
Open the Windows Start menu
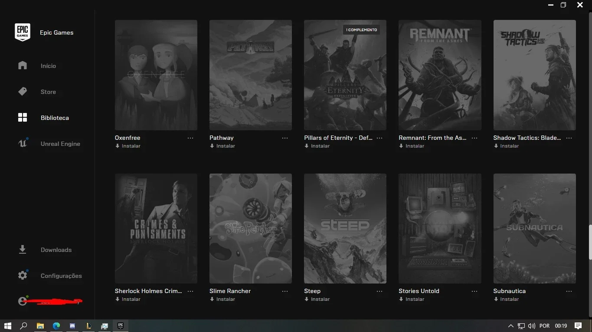click(7, 326)
